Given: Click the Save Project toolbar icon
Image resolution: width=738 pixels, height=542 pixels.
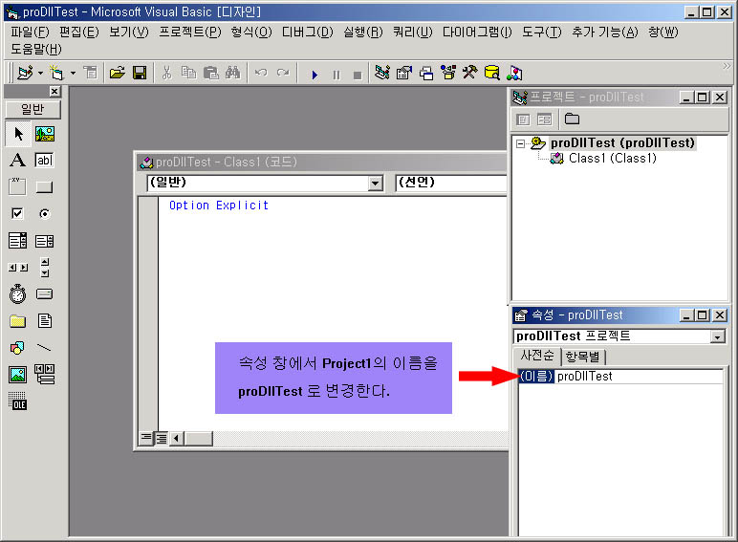Looking at the screenshot, I should (140, 73).
